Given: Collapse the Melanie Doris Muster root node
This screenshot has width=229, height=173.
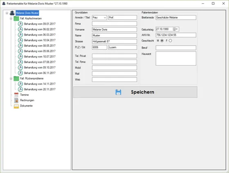Looking at the screenshot, I should pyautogui.click(x=7, y=13).
